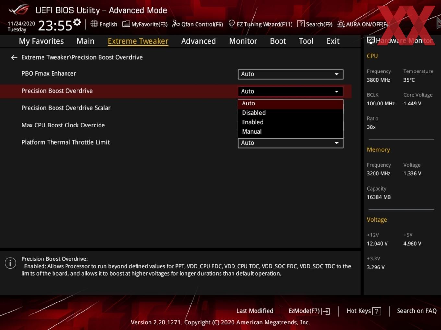This screenshot has width=441, height=330.
Task: Select Precision Boost Overdrive Scalar row
Action: (x=66, y=108)
